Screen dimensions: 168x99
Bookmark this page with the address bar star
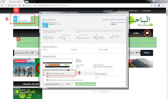coord(151,5)
